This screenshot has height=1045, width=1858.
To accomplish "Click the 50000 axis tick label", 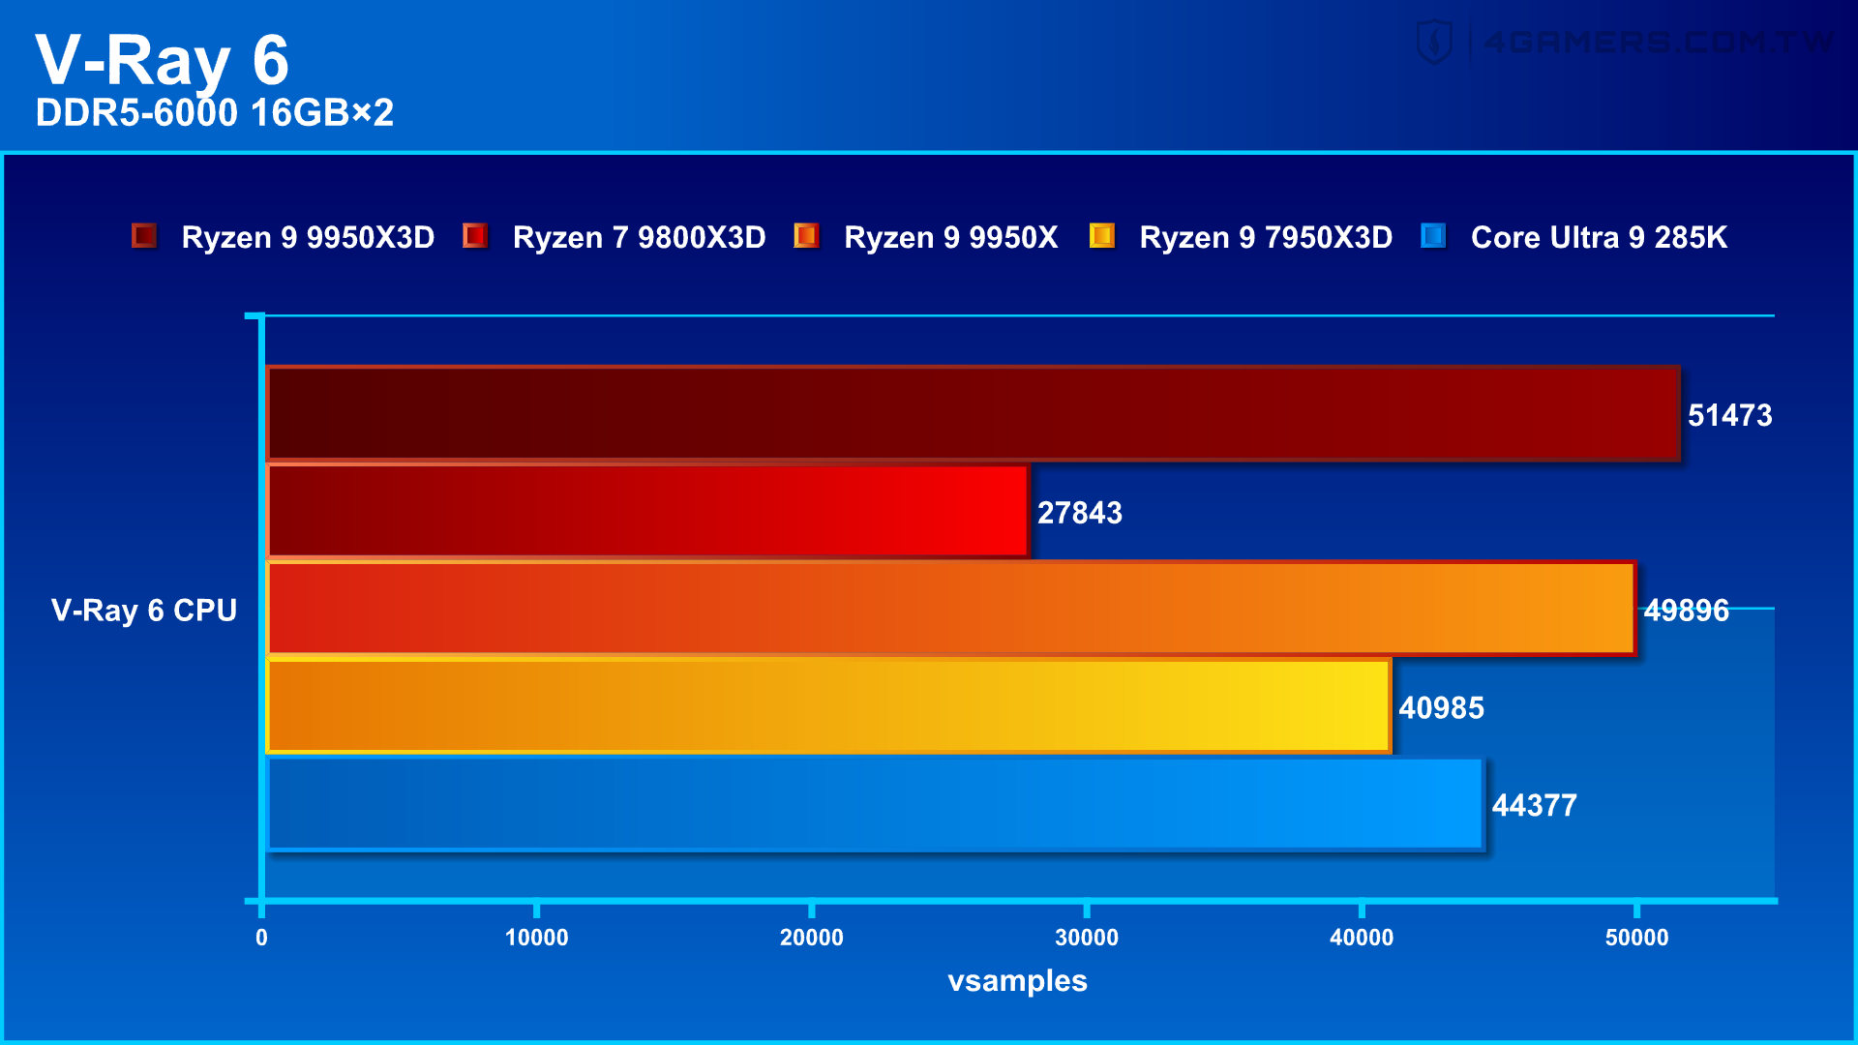I will coord(1636,938).
